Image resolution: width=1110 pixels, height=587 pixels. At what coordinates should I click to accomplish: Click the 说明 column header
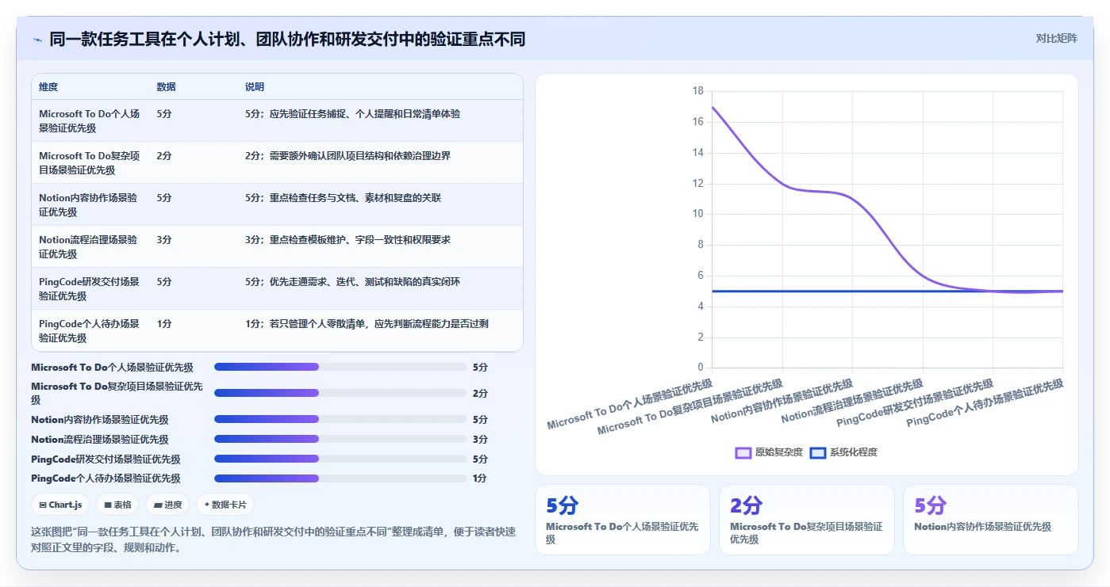(x=255, y=87)
